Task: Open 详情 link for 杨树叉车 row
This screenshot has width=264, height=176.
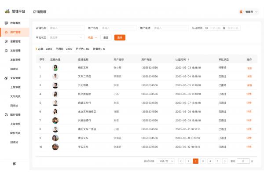Action: pos(249,68)
